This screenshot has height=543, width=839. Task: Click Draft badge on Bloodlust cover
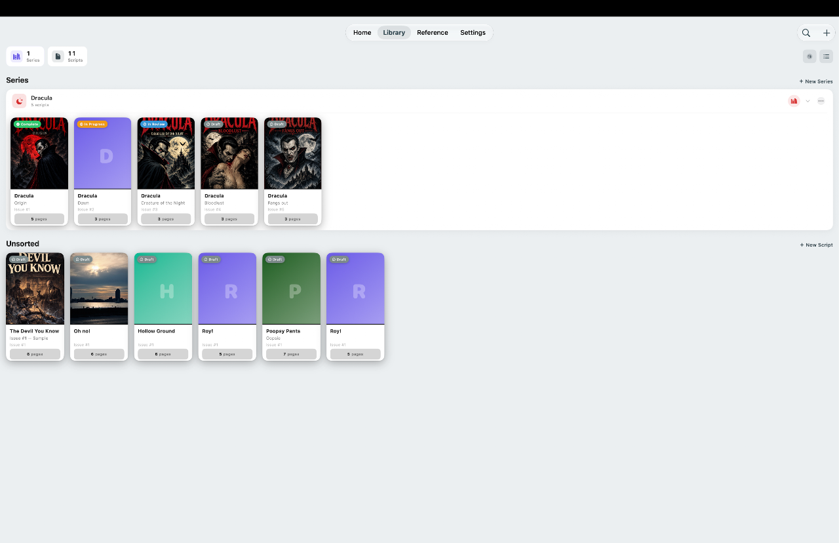213,124
